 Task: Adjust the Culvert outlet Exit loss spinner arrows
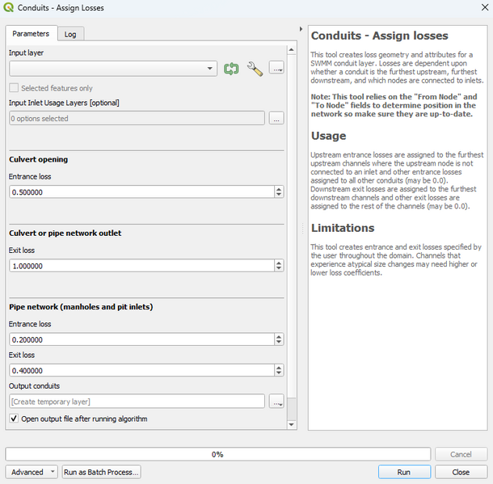(x=279, y=266)
